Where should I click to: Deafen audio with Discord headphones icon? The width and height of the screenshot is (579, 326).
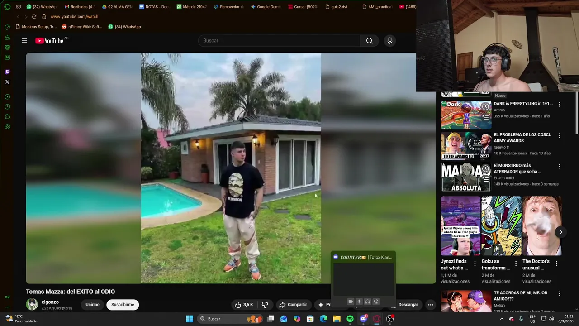point(367,302)
